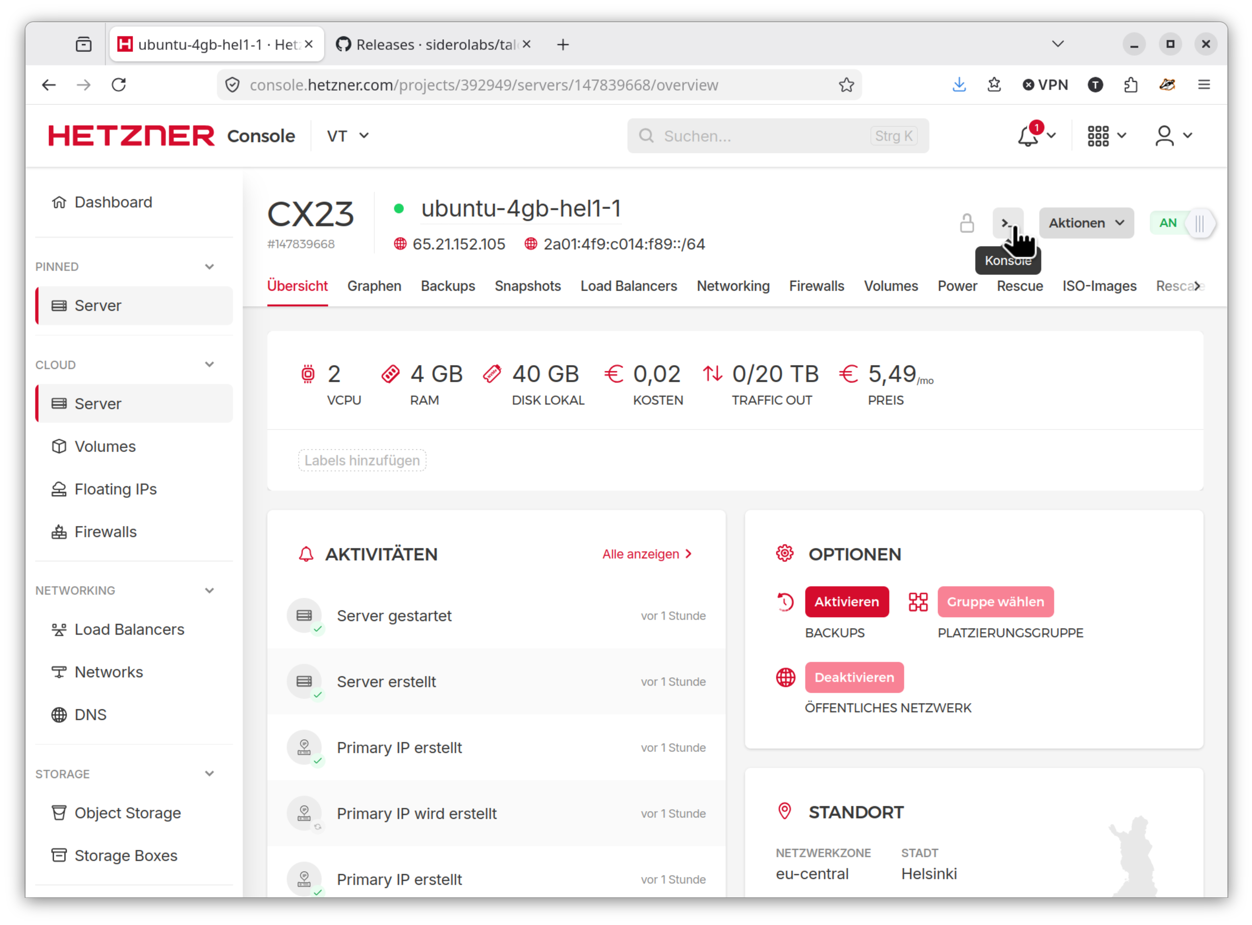Click the Firefox downloads icon
This screenshot has width=1252, height=925.
[959, 84]
